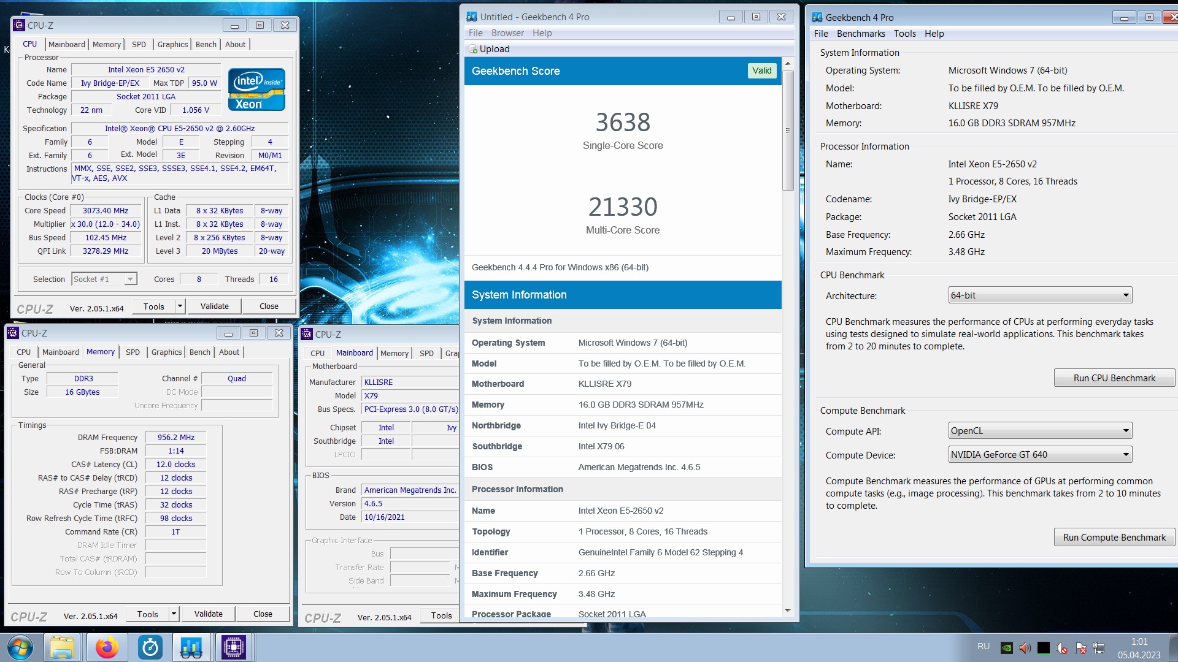Click Close button in Memory CPU-Z window
The image size is (1178, 662).
(x=263, y=614)
